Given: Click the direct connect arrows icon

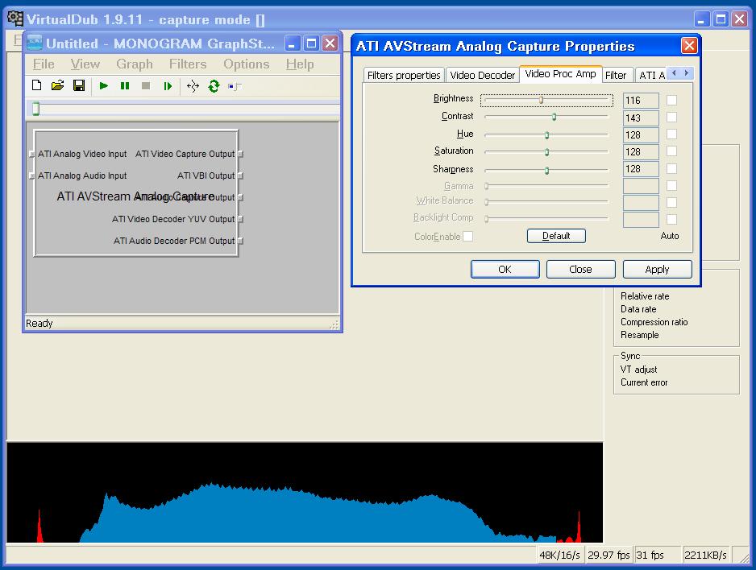Looking at the screenshot, I should point(193,86).
